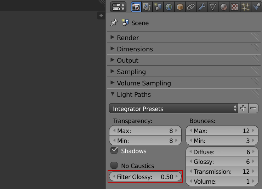Decrease the Transparency Min value

coord(114,140)
